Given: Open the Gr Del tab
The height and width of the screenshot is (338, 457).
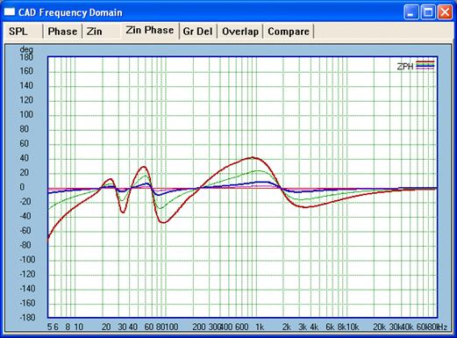Looking at the screenshot, I should pos(198,32).
